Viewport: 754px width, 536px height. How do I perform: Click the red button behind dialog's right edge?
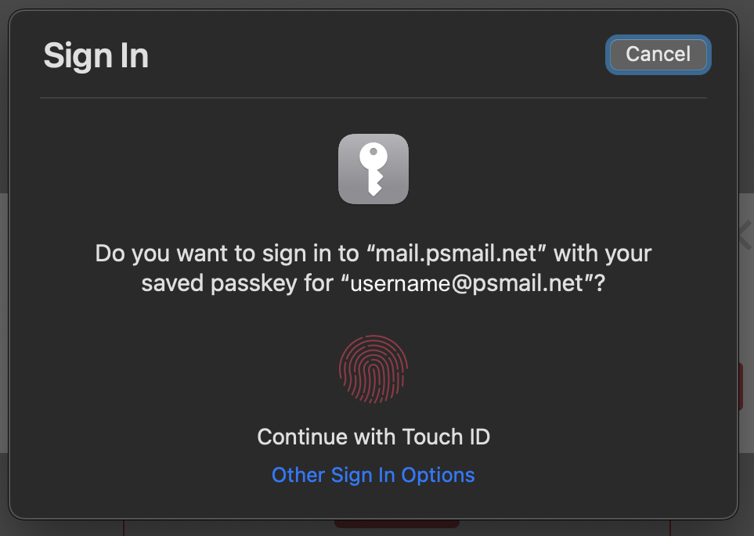click(741, 387)
